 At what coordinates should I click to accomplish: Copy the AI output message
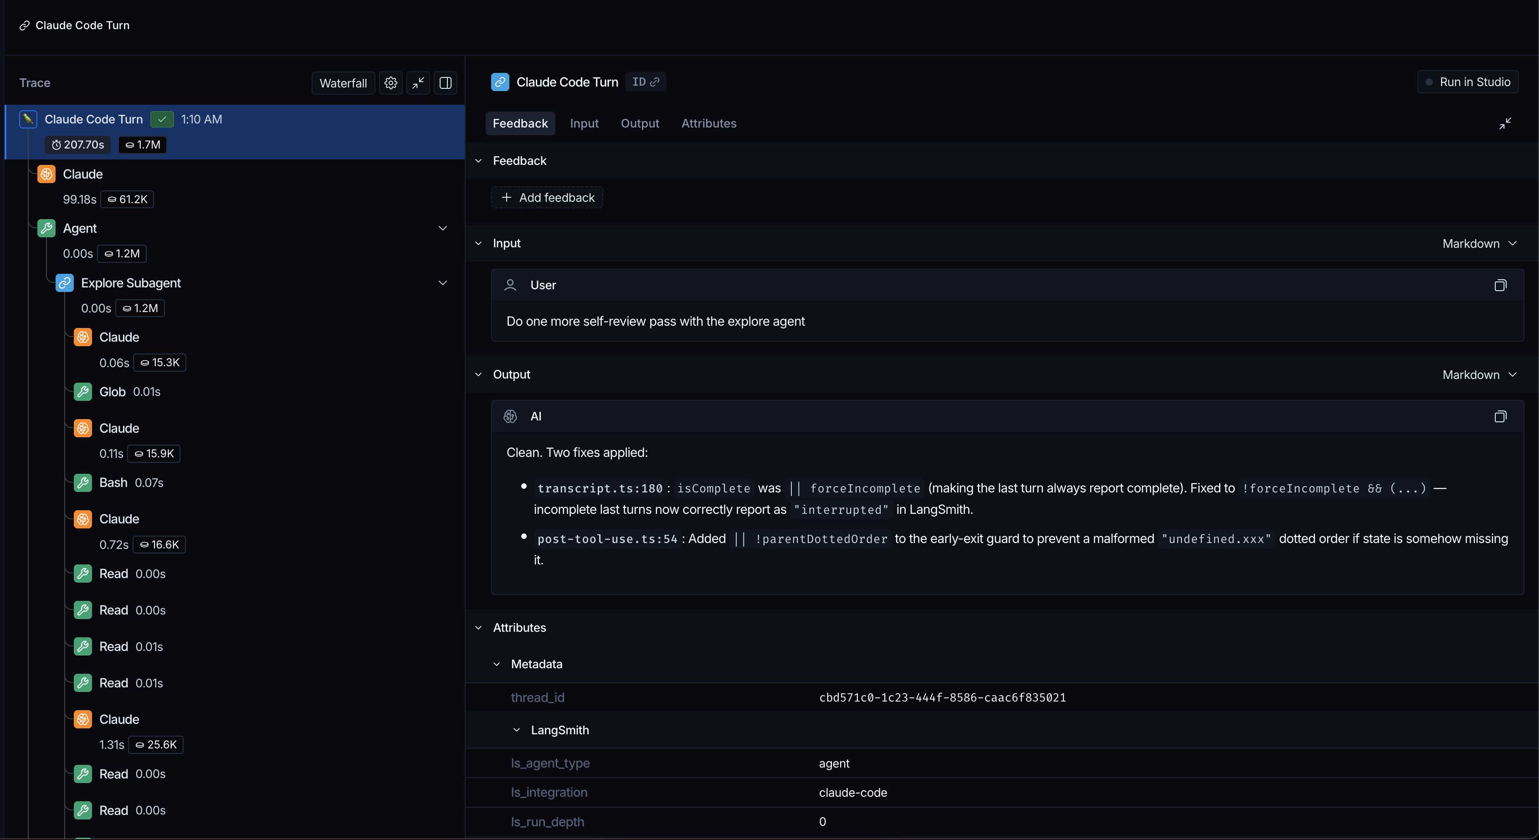1499,416
